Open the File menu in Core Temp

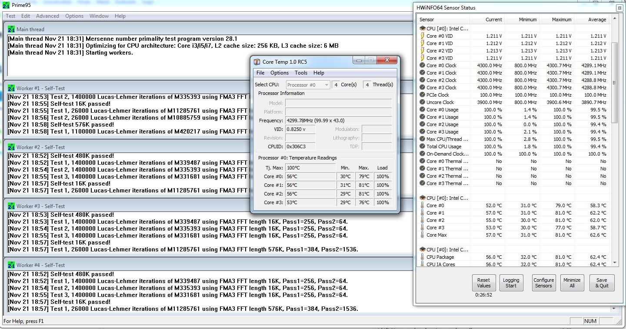(x=260, y=73)
